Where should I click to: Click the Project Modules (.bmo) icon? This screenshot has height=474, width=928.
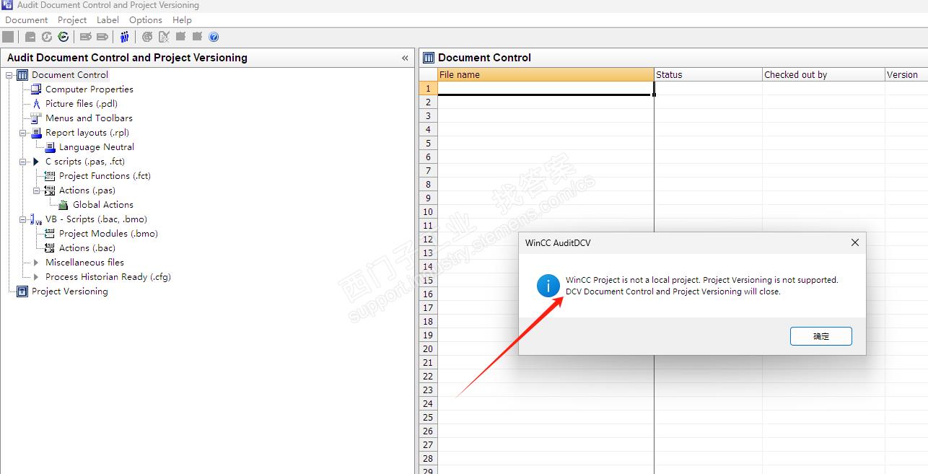(50, 234)
